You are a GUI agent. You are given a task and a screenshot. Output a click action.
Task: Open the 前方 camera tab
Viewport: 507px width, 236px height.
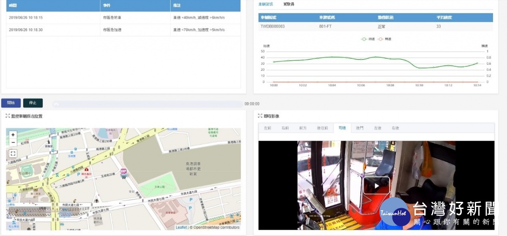[303, 128]
